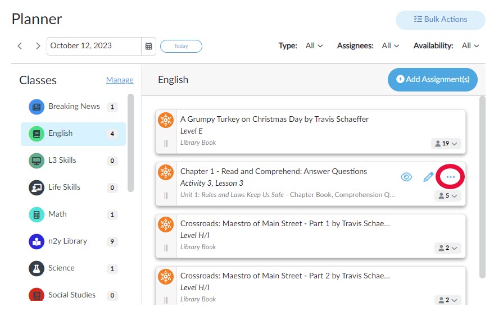The width and height of the screenshot is (494, 316).
Task: Click the Classes list scrollbar
Action: point(130,143)
